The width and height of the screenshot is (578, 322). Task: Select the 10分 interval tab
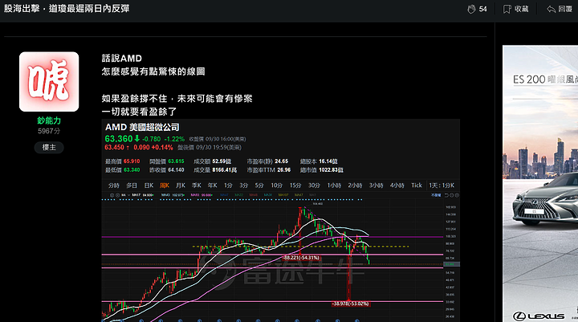click(276, 185)
